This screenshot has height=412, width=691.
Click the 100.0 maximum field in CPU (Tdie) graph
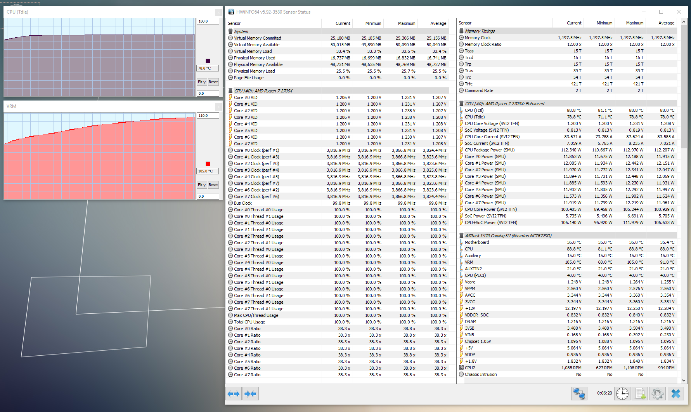[x=208, y=21]
